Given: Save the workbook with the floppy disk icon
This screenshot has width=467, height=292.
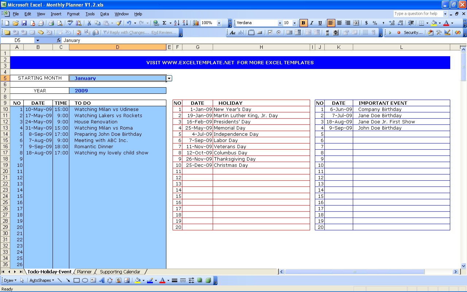Looking at the screenshot, I should (24, 23).
